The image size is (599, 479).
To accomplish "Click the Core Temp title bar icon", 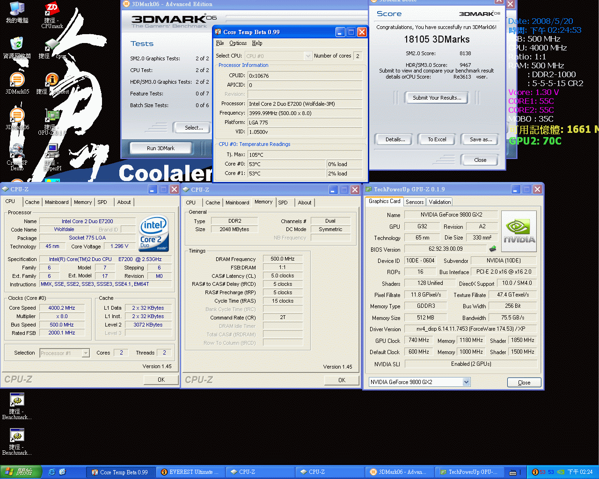I will pos(218,32).
